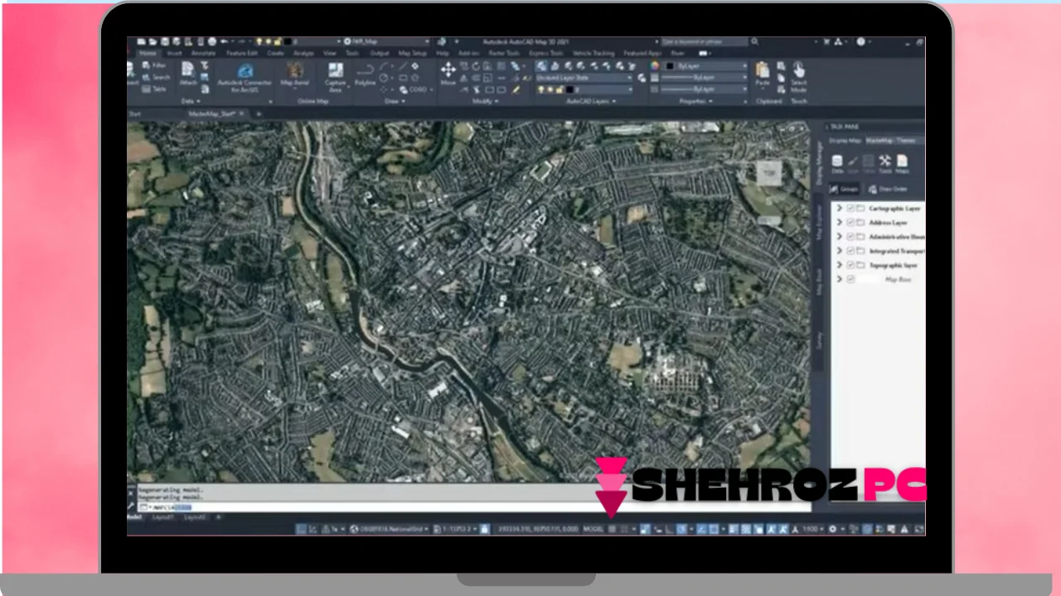Click the Tools icon in Task Pane
This screenshot has height=596, width=1061.
[884, 164]
